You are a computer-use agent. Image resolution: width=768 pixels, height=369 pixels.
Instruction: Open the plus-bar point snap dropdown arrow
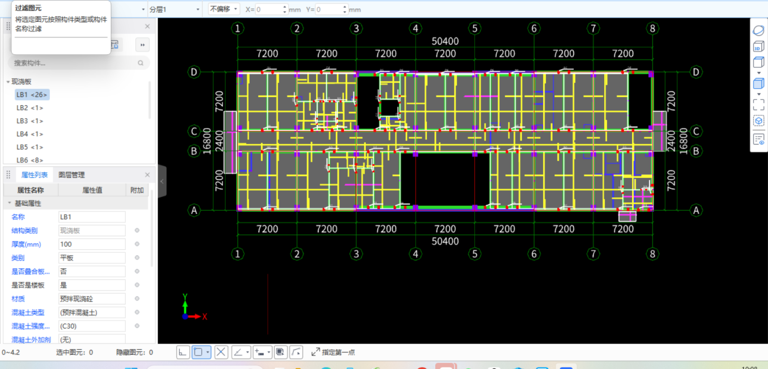(x=269, y=352)
